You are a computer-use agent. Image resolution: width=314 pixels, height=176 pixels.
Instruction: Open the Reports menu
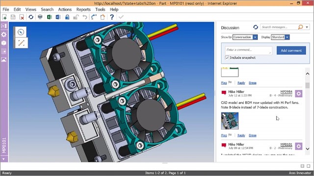coord(83,9)
